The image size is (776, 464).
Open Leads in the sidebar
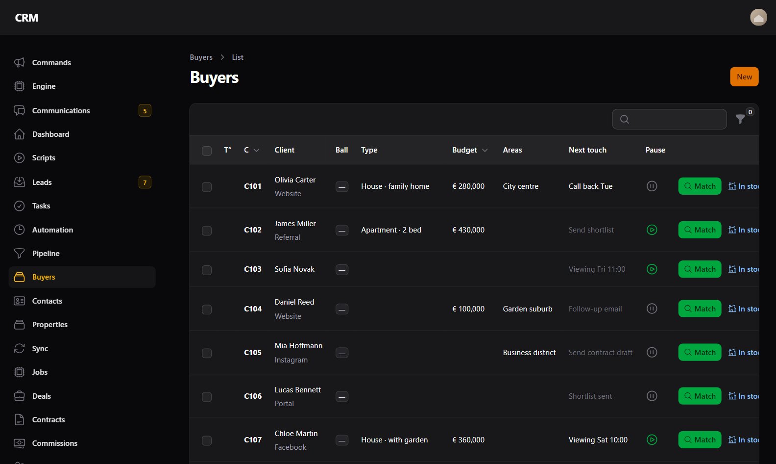(82, 182)
